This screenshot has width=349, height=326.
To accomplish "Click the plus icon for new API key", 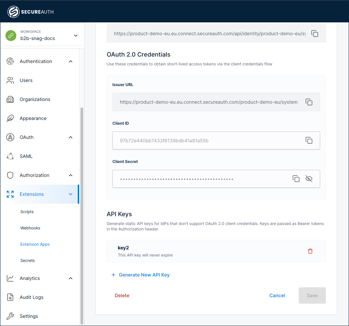I will (113, 275).
